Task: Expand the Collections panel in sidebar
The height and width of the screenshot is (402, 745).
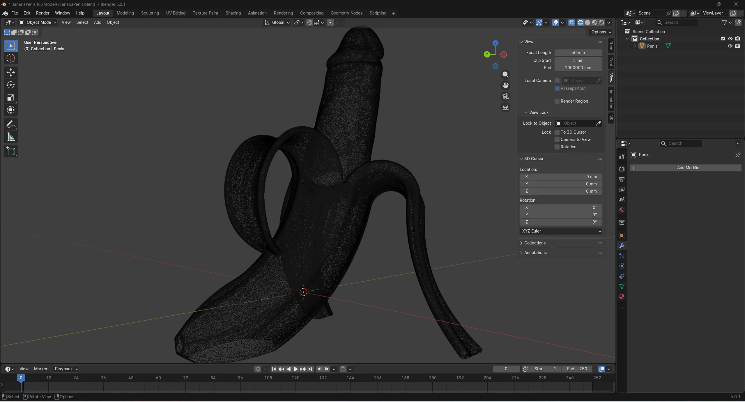Action: tap(535, 243)
